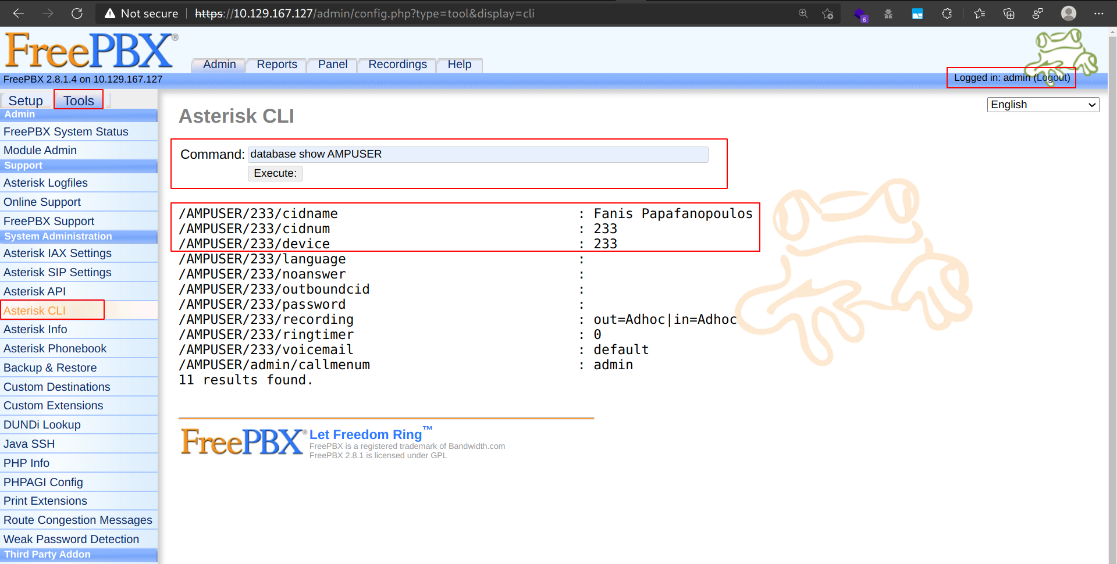Click the browser profile avatar
Viewport: 1117px width, 564px height.
pyautogui.click(x=1069, y=13)
